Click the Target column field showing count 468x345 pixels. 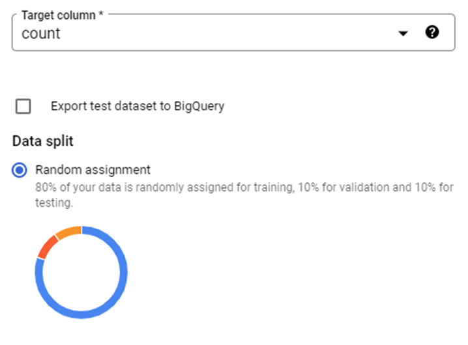click(196, 34)
